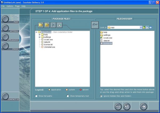
Task: Expand the settings folder in package tree
Action: point(39,37)
